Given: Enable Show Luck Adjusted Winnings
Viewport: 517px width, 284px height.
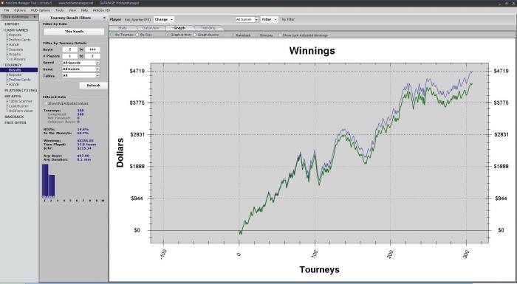Looking at the screenshot, I should point(280,35).
